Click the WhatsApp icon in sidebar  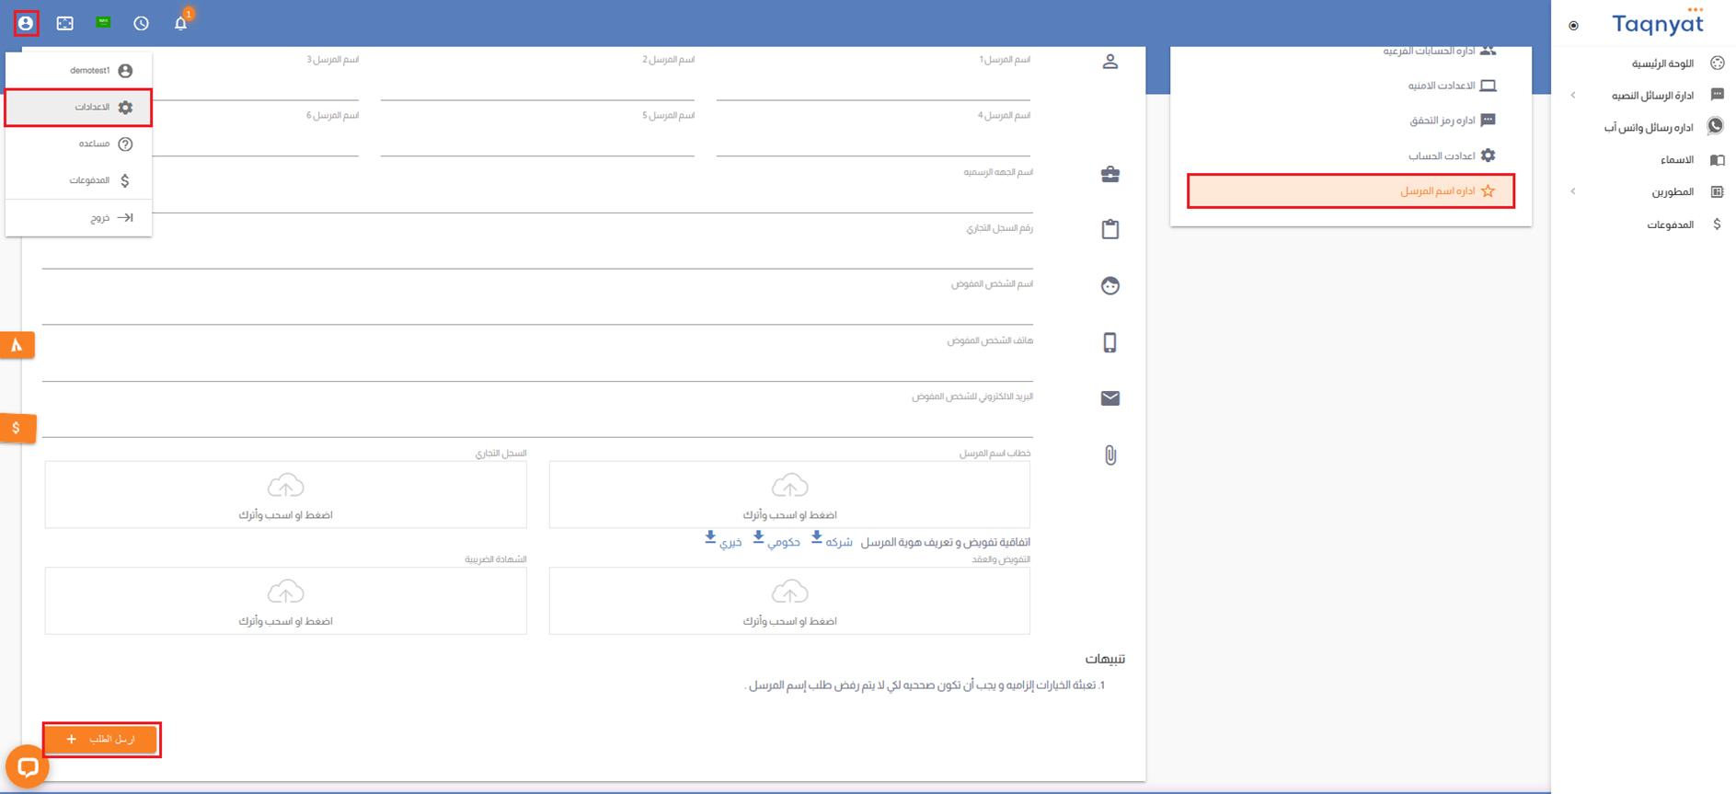point(1716,126)
